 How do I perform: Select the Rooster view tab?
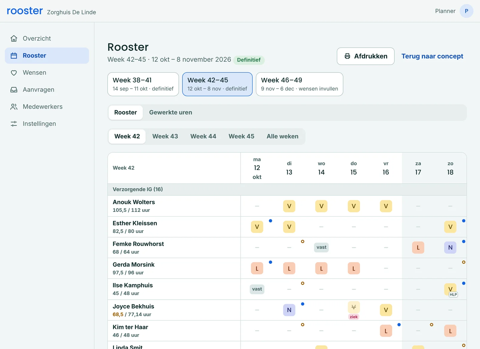pos(125,113)
